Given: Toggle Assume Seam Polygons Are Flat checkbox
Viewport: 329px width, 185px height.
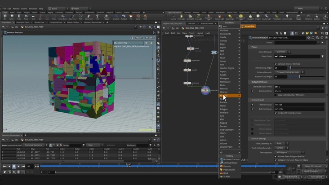Looking at the screenshot, I should [x=276, y=157].
